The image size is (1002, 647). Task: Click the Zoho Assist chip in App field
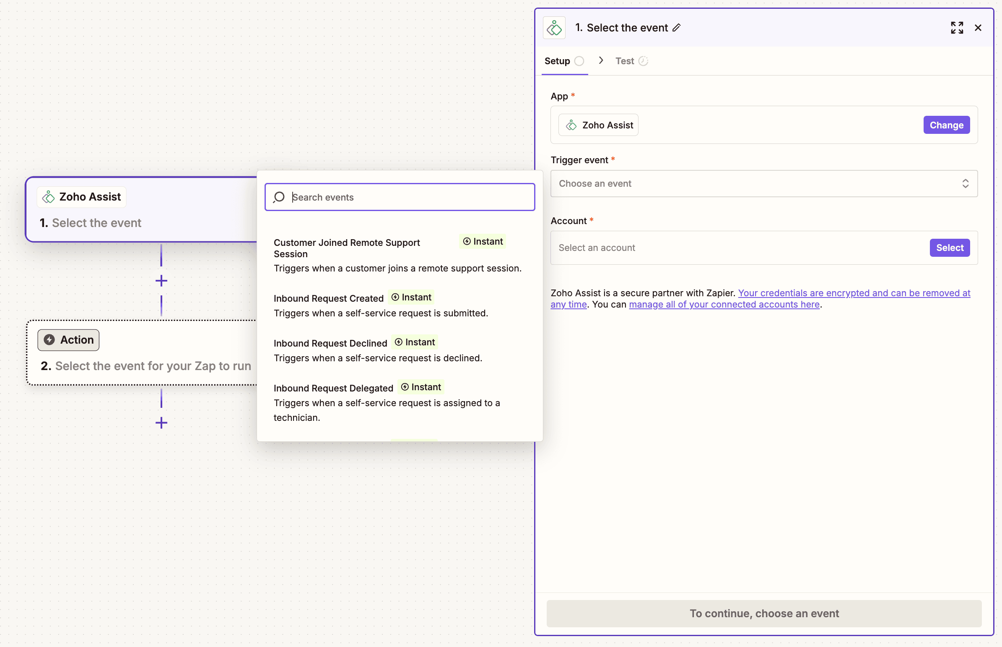tap(599, 125)
